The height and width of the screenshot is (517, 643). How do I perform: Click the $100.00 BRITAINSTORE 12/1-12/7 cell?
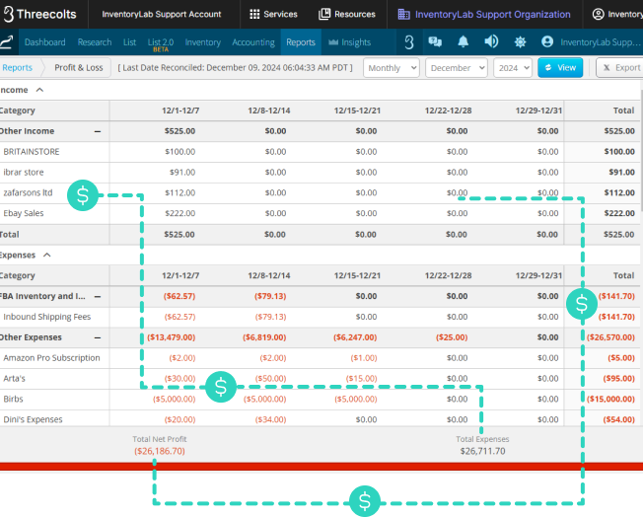click(x=180, y=152)
